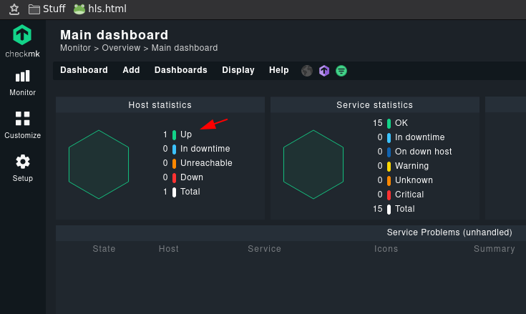Open the Help menu
The height and width of the screenshot is (314, 526).
(279, 70)
